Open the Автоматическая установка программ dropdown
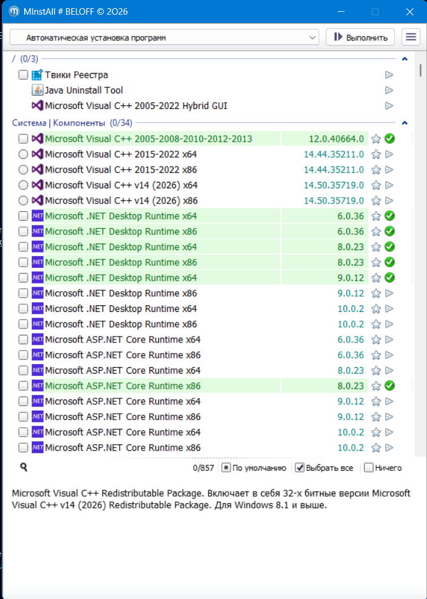The width and height of the screenshot is (427, 599). [x=164, y=38]
